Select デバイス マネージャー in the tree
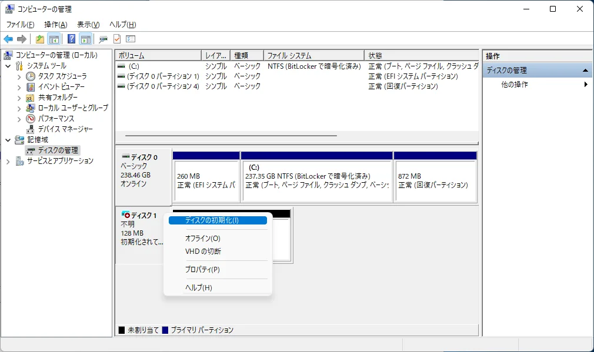Screen dimensions: 594x352 click(x=65, y=129)
